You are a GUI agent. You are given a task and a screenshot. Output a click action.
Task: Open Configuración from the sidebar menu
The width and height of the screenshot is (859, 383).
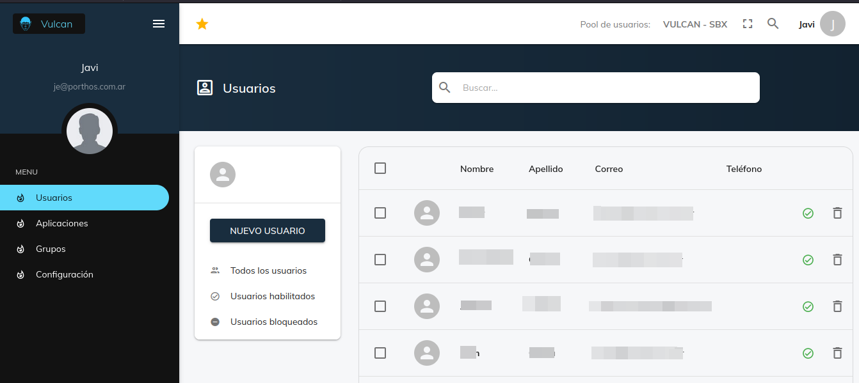click(65, 274)
